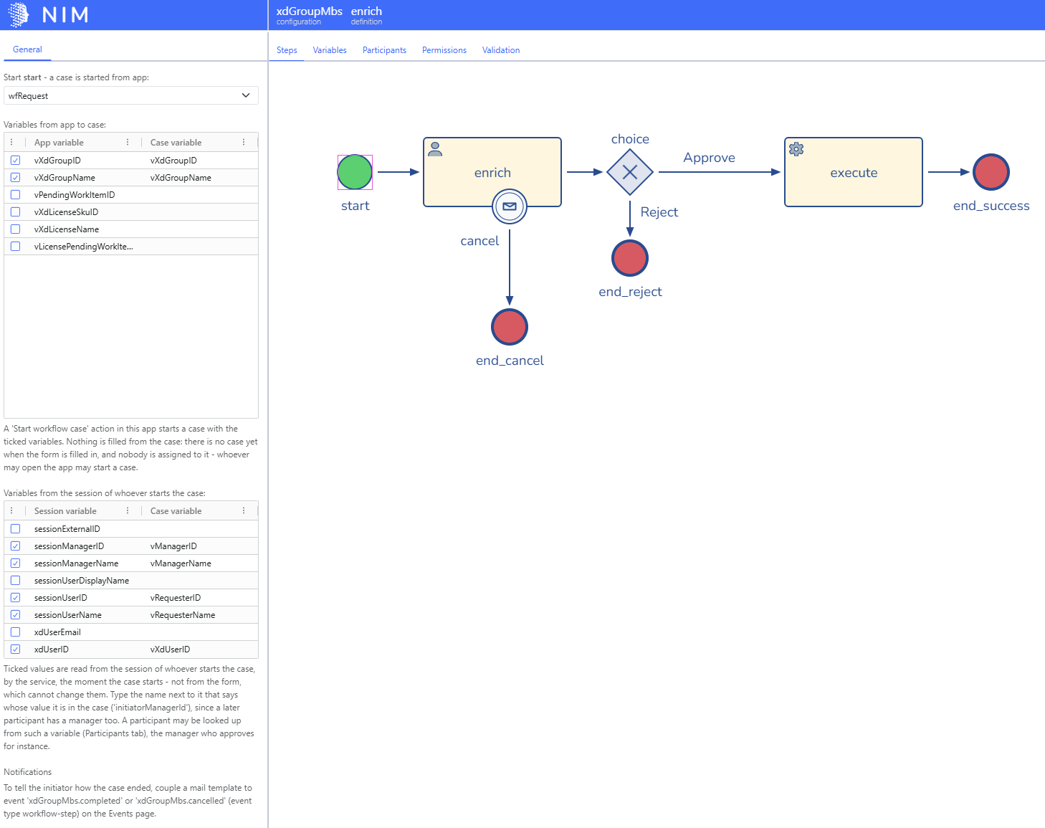The width and height of the screenshot is (1045, 828).
Task: Select the end_cancel end event circle
Action: 510,327
